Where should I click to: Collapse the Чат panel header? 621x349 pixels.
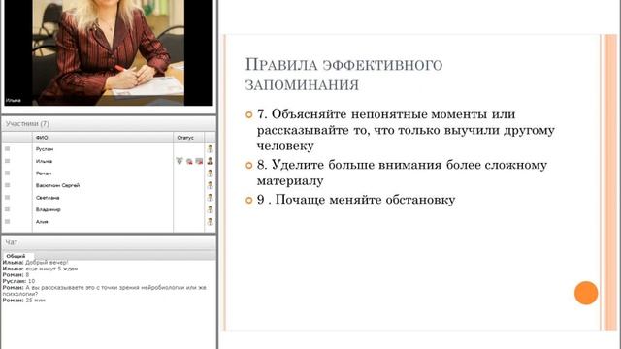coord(109,242)
